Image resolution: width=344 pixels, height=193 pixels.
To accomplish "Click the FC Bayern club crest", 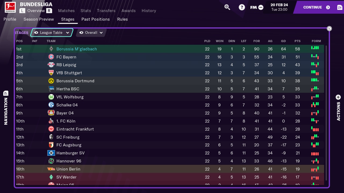I will (x=51, y=57).
